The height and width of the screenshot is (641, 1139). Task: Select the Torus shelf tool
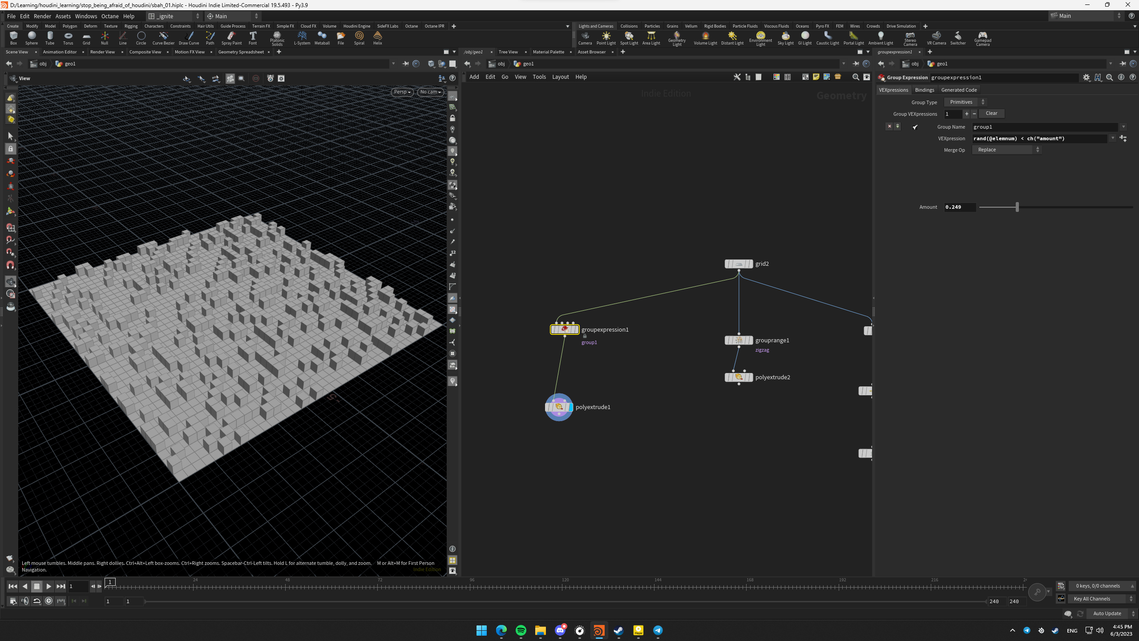[x=68, y=37]
